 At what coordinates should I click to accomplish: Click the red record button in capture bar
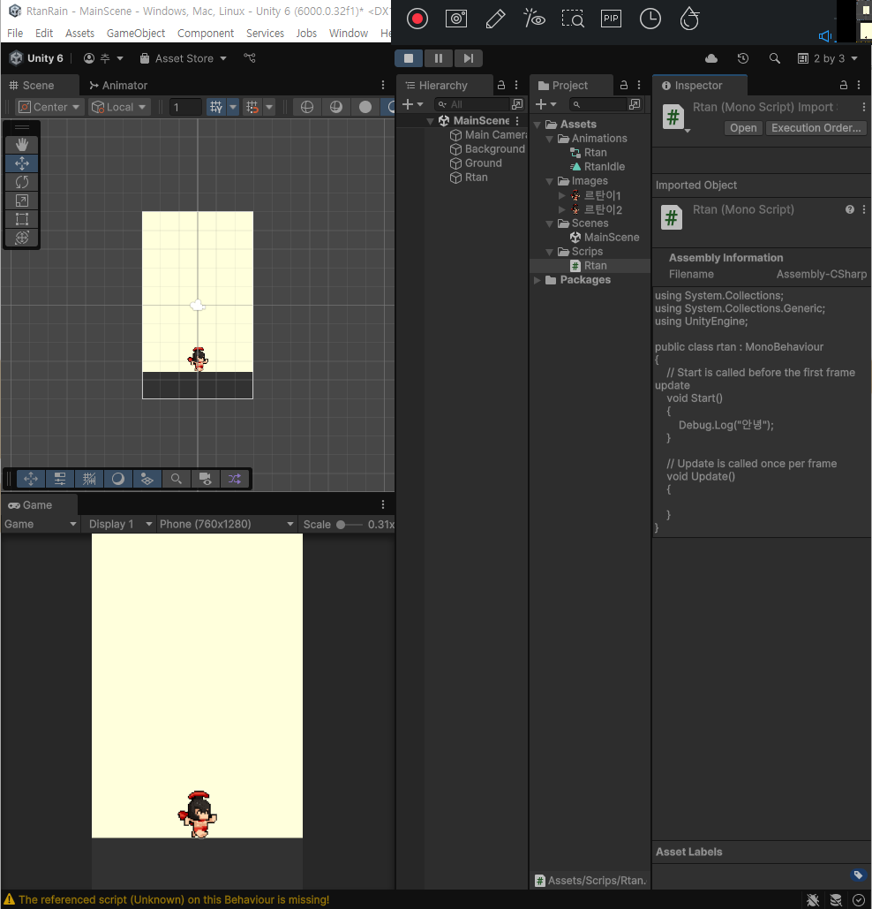click(x=417, y=19)
